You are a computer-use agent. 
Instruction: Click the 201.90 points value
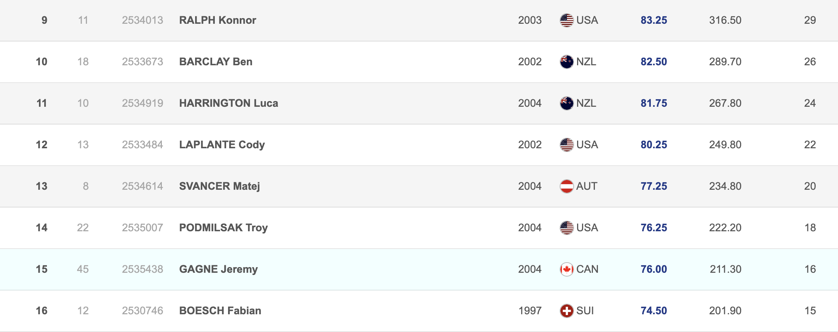coord(725,311)
